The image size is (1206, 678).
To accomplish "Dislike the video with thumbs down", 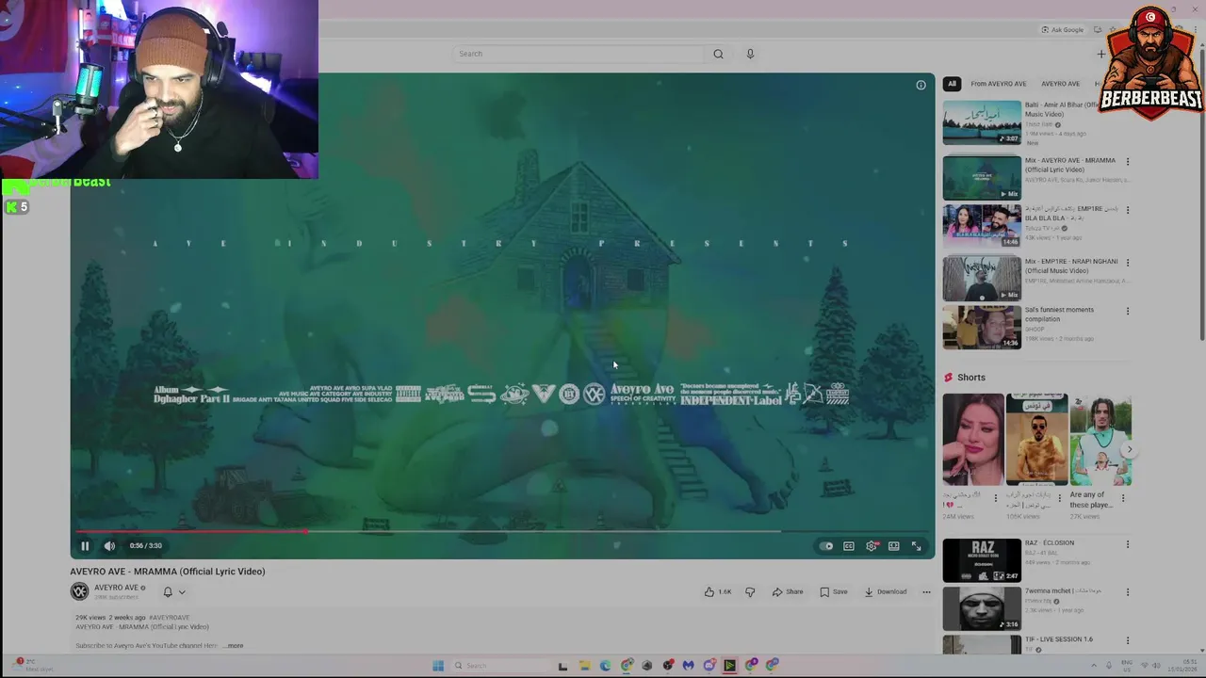I will point(750,592).
